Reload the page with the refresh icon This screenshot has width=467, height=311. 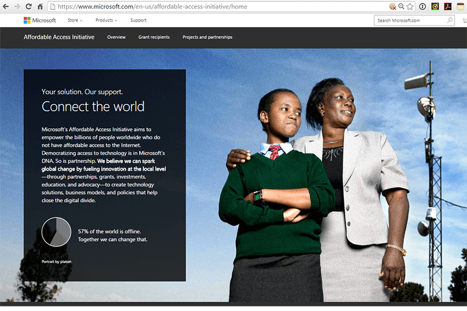[29, 6]
